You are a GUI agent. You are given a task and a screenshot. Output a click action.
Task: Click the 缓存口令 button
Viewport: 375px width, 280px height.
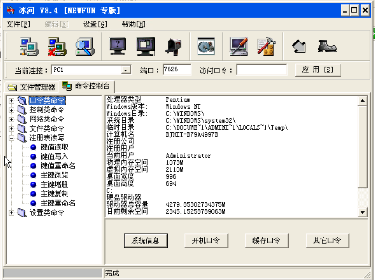266,240
